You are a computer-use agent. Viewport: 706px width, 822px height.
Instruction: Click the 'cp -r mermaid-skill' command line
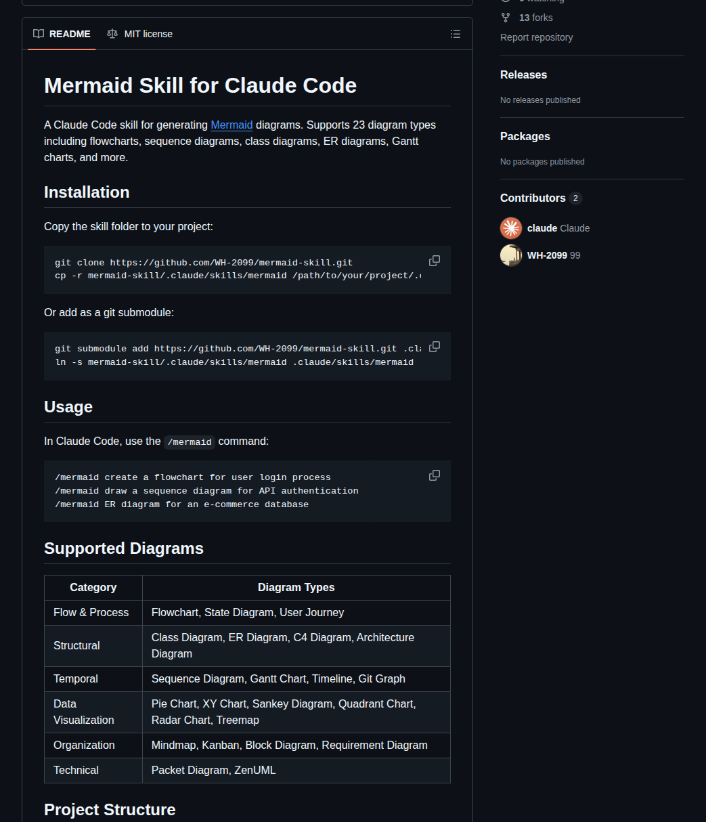238,276
